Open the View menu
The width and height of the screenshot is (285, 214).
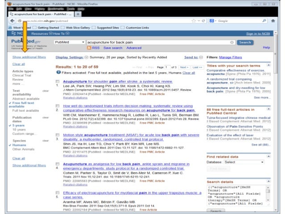[28, 9]
